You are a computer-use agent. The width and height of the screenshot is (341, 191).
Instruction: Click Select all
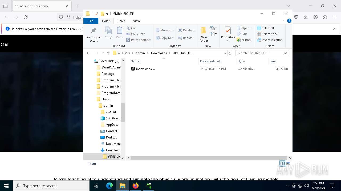click(265, 28)
